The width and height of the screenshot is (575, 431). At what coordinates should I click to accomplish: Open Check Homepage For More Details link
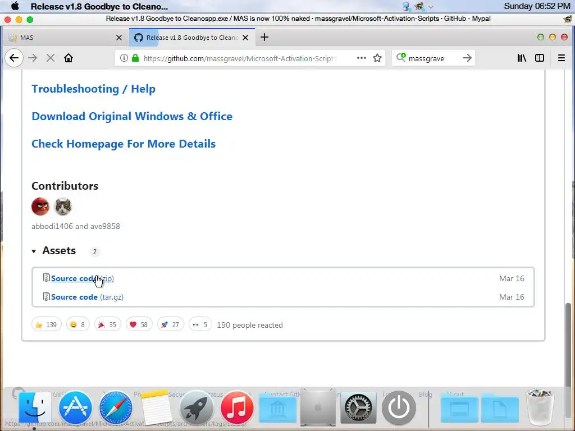coord(124,144)
